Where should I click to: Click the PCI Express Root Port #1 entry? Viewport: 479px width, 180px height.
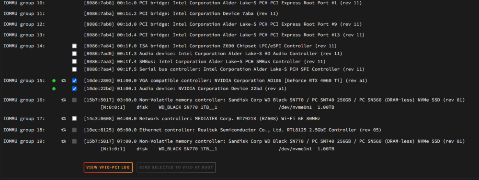[x=223, y=3]
